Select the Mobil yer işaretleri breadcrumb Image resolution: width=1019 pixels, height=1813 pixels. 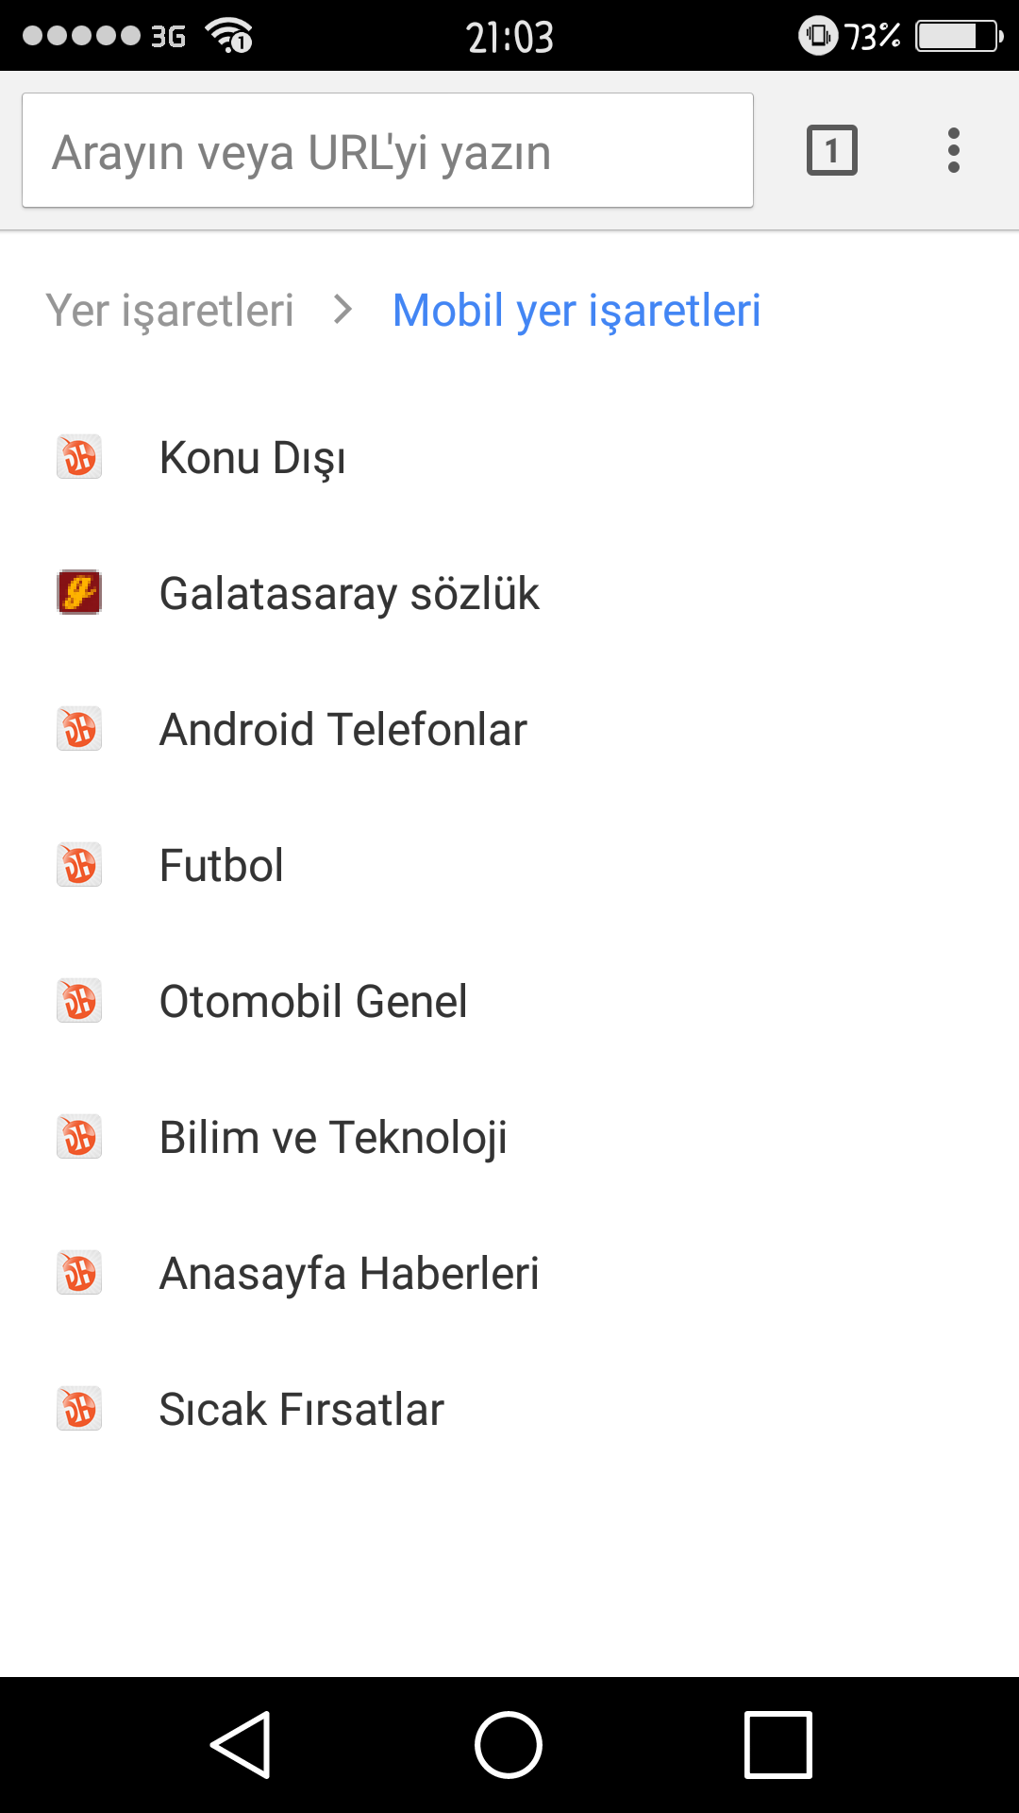[576, 311]
